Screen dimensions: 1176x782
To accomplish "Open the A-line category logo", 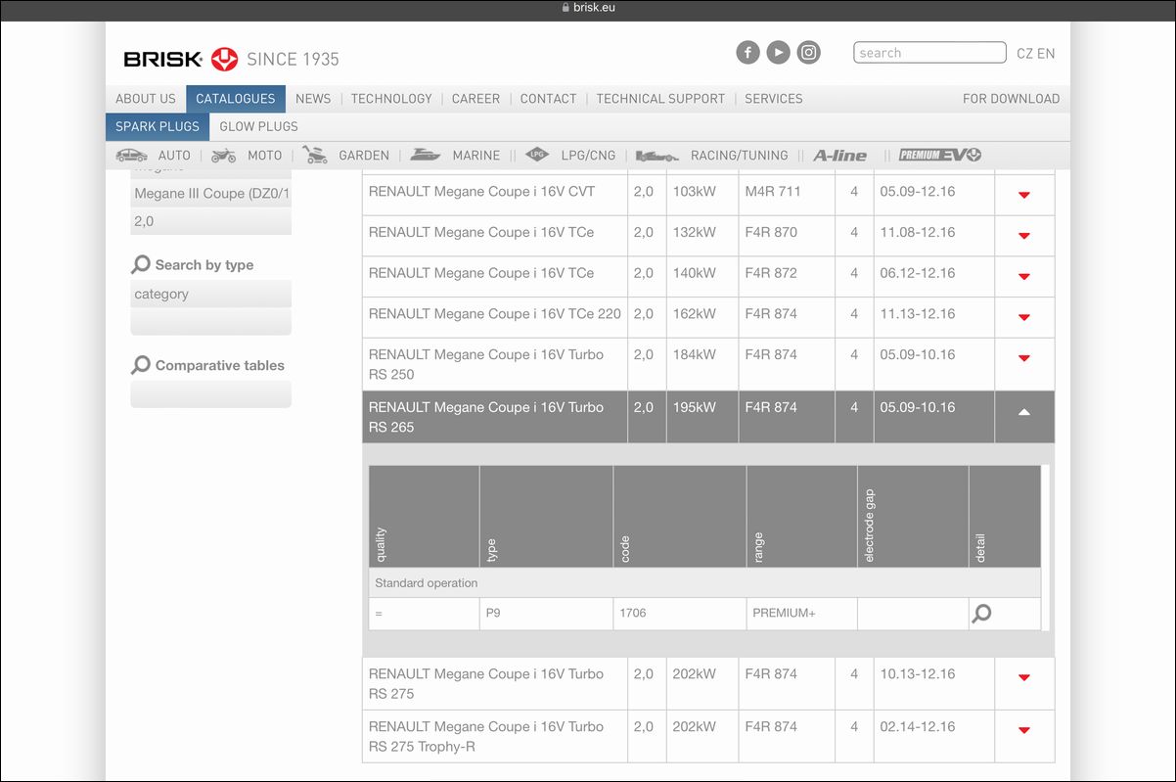I will (839, 155).
